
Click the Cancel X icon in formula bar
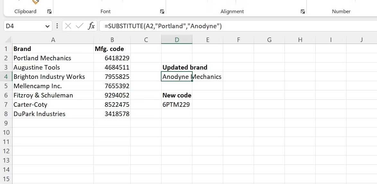[x=68, y=26]
